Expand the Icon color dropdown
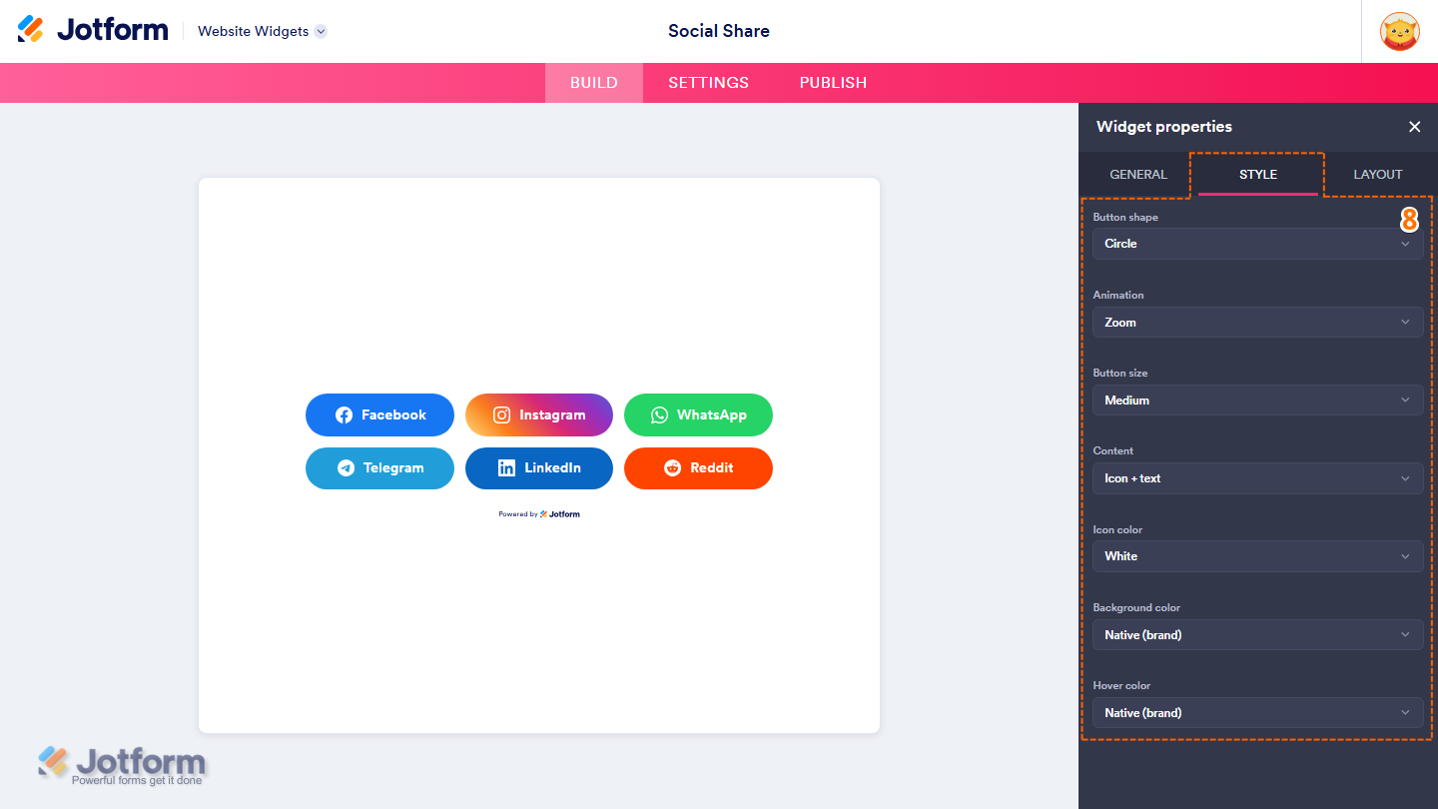 1258,556
